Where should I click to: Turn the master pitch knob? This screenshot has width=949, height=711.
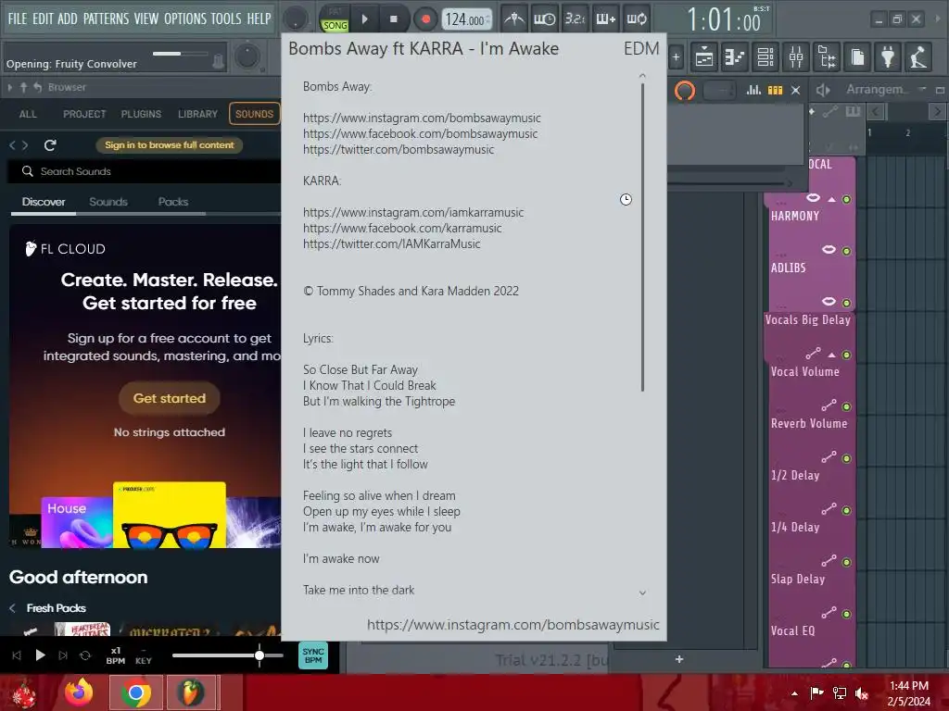coord(247,56)
